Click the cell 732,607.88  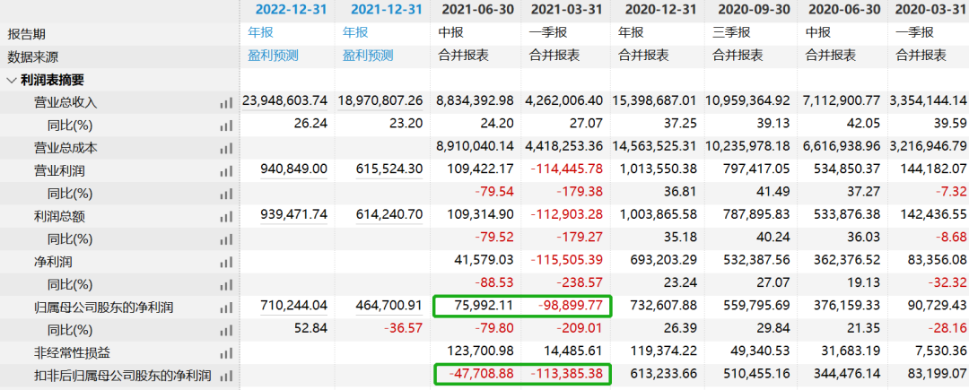click(663, 308)
